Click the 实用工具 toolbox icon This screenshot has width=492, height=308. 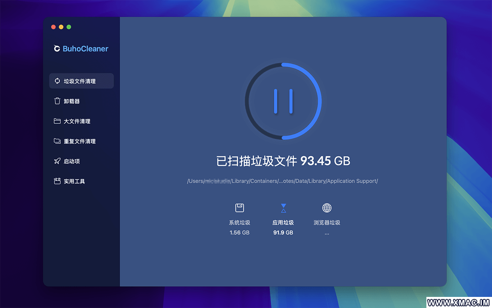[x=57, y=181]
